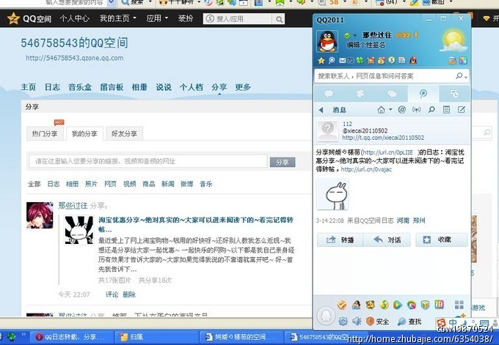Open 相册 in Qzone navigation

point(139,87)
